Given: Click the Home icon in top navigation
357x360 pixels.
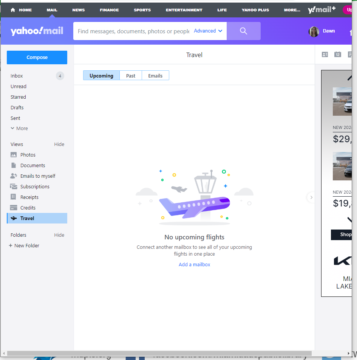Looking at the screenshot, I should pyautogui.click(x=13, y=10).
